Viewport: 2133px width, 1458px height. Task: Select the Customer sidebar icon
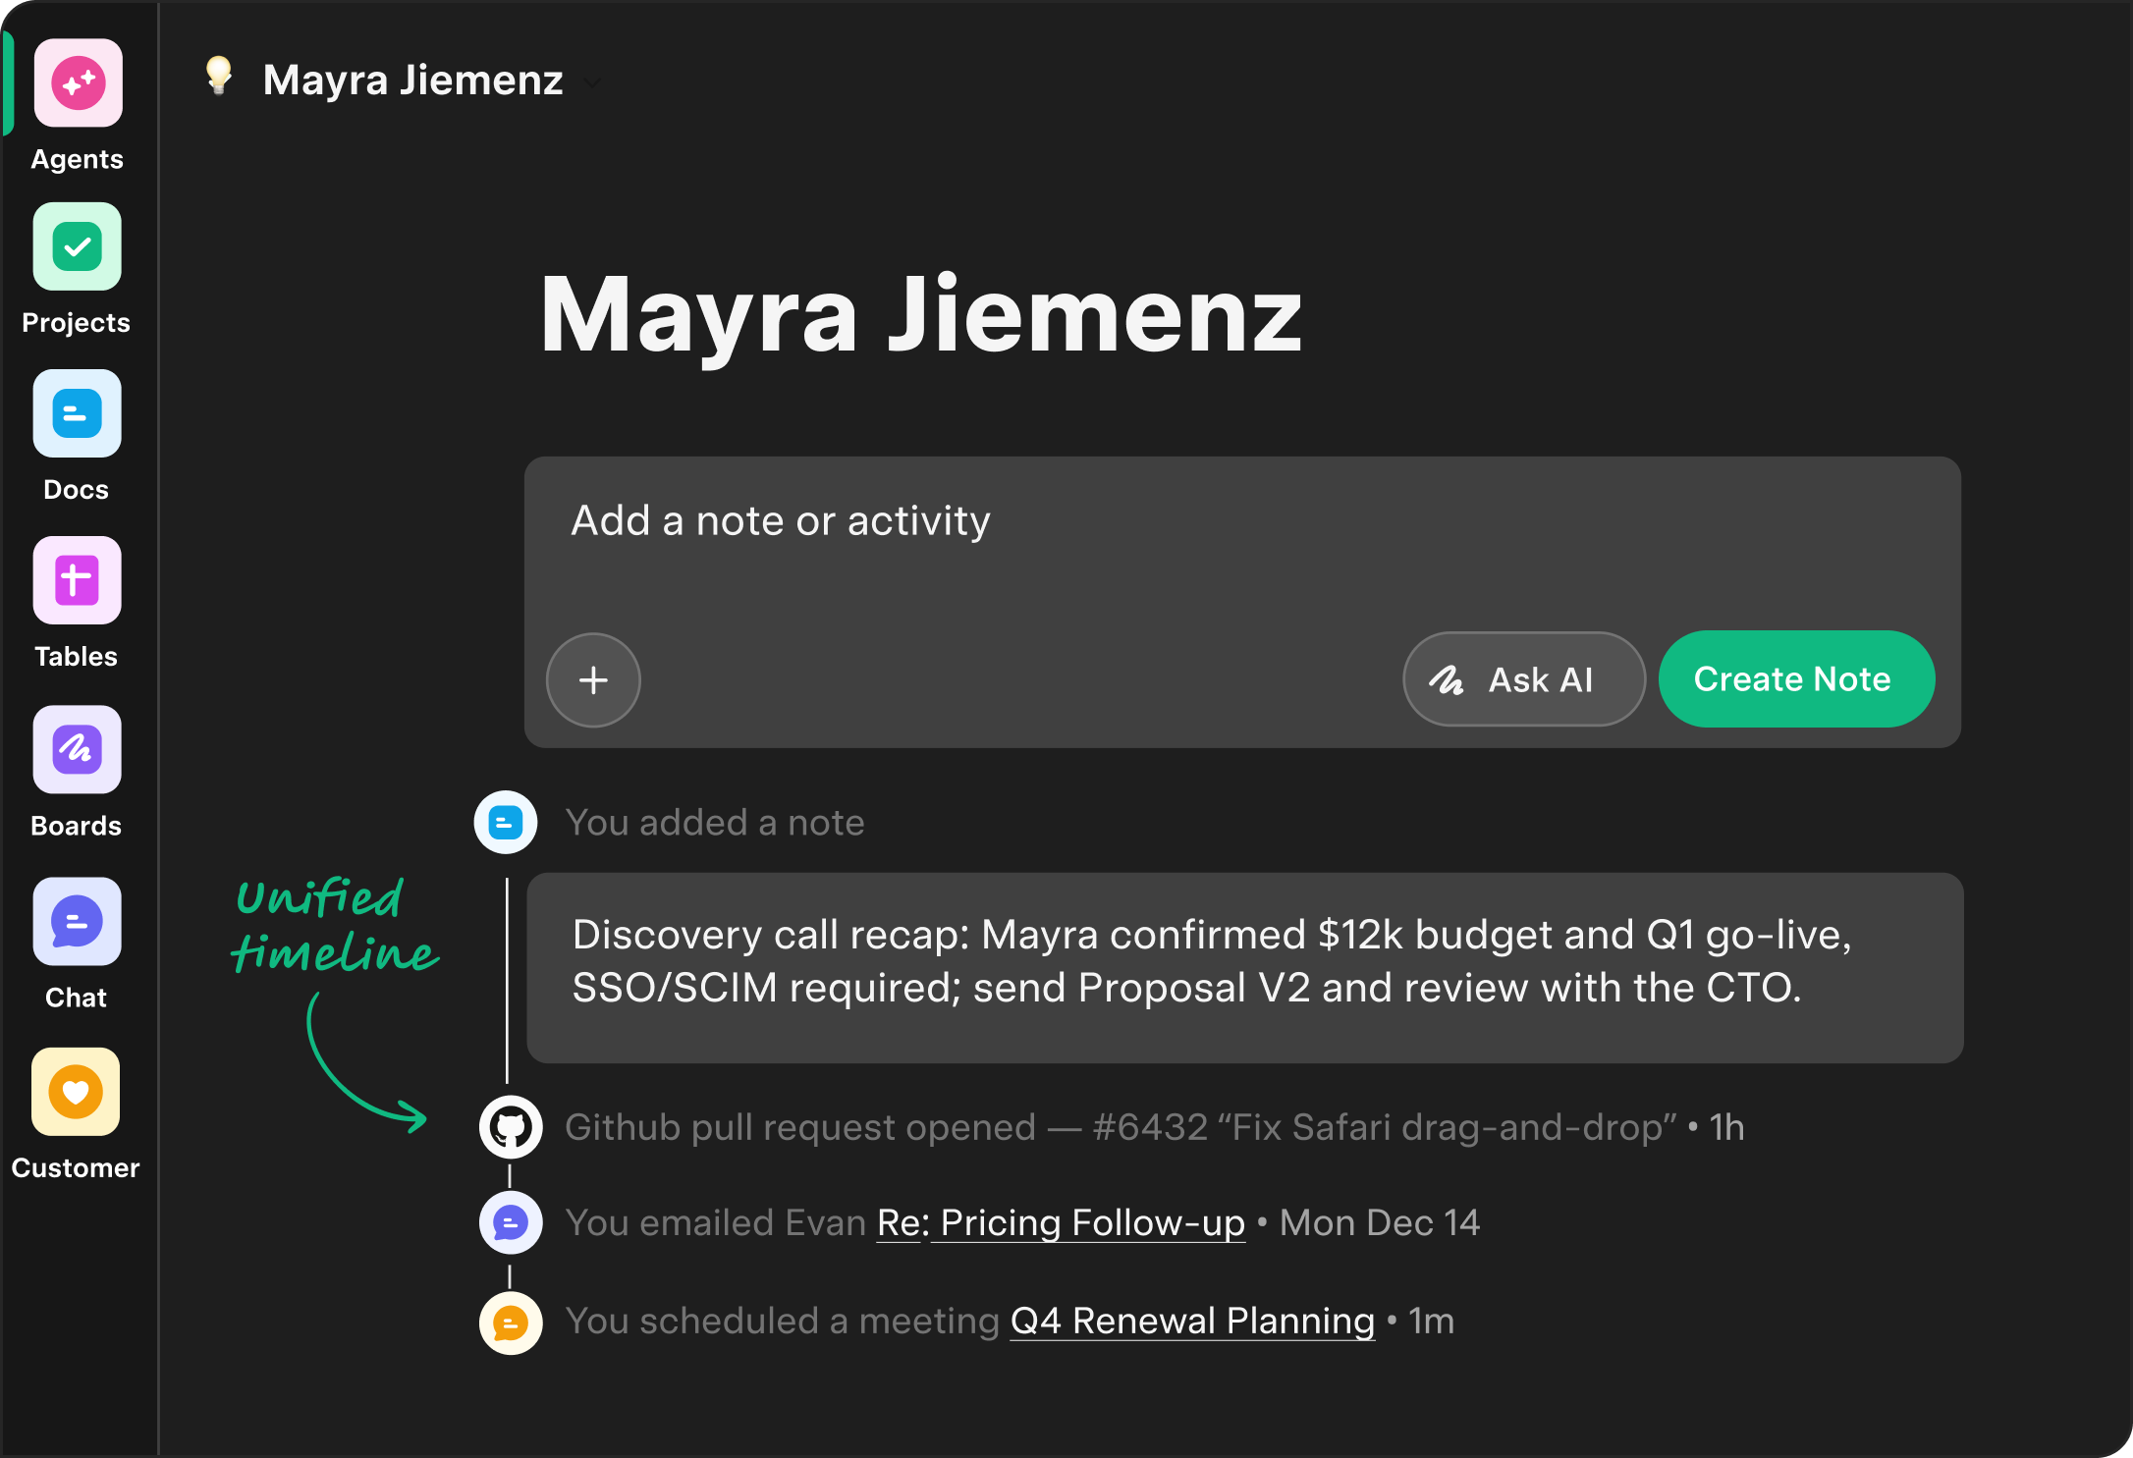(77, 1092)
